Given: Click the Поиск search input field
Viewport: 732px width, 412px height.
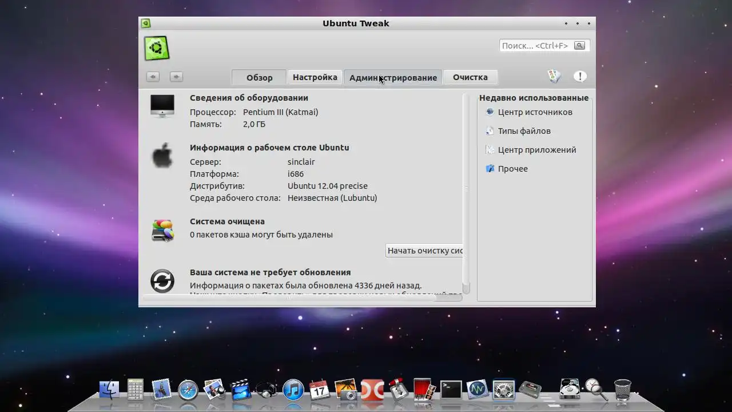Looking at the screenshot, I should 536,46.
